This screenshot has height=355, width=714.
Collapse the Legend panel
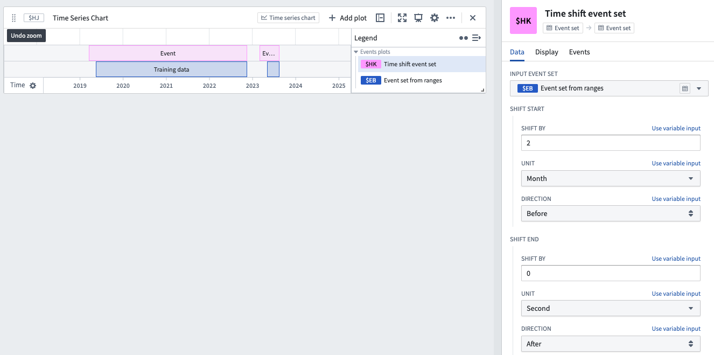coord(476,38)
